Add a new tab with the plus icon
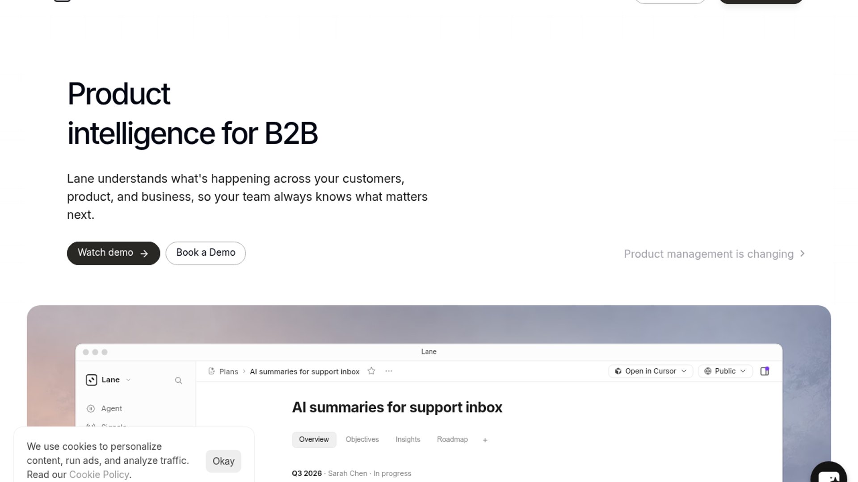 point(485,440)
